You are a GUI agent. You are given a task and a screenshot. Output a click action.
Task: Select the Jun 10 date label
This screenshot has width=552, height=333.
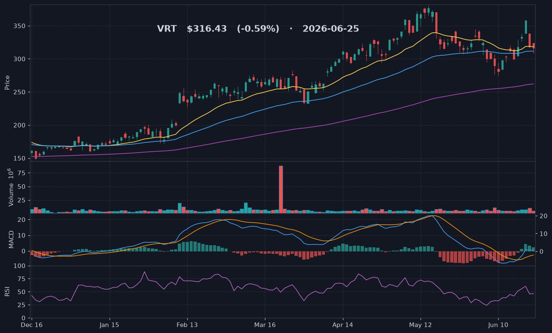(x=498, y=325)
